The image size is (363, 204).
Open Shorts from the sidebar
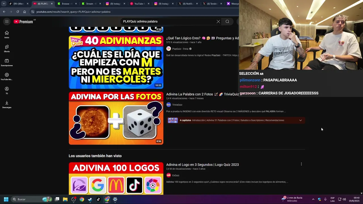[x=7, y=48]
